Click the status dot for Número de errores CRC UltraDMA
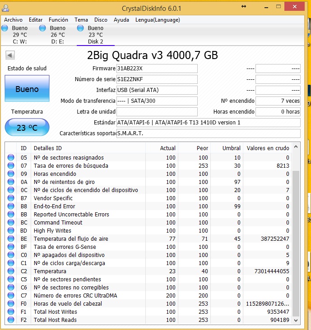 [11, 295]
